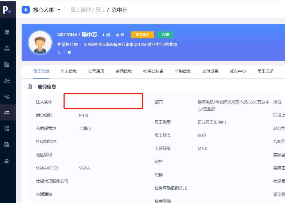This screenshot has width=285, height=203.
Task: Click the P+ logo in sidebar
Action: pos(7,10)
